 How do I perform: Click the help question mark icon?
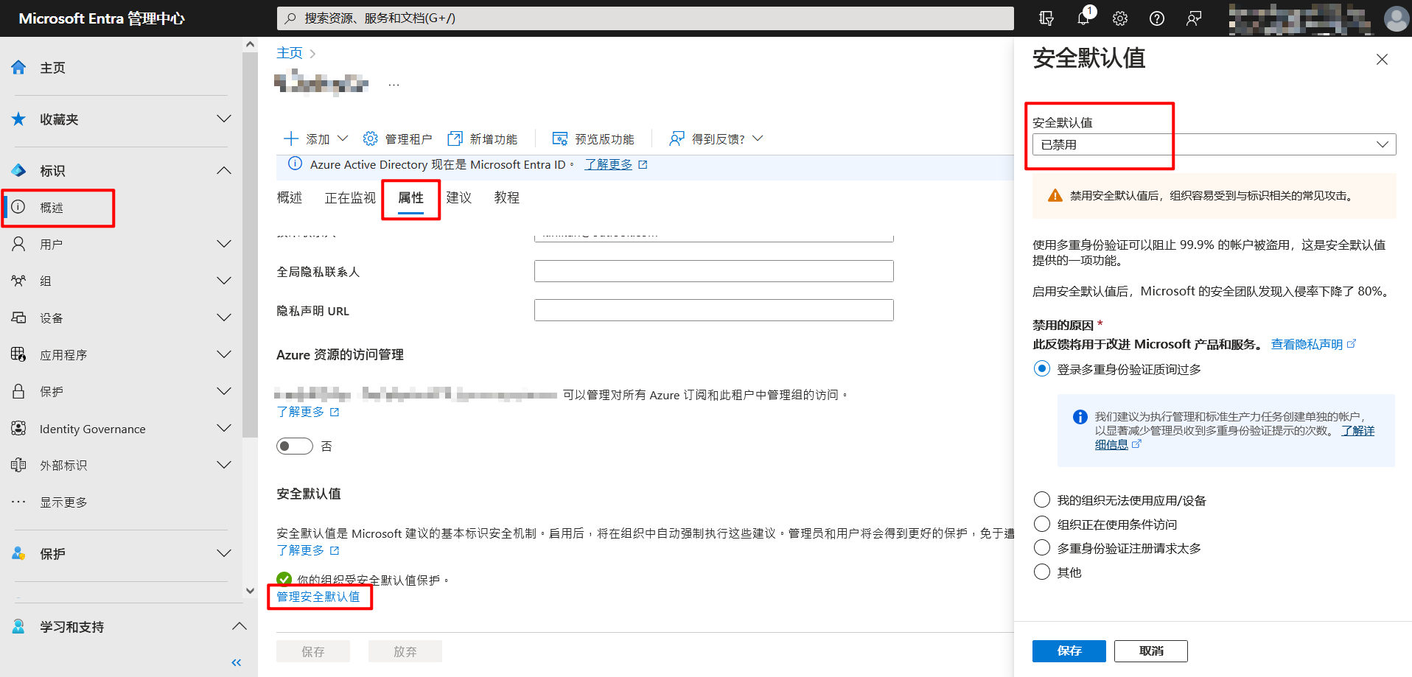(1156, 18)
